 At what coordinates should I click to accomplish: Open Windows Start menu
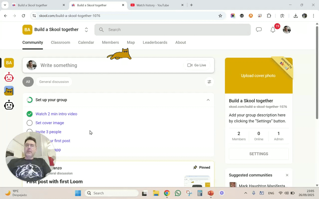click(x=78, y=193)
